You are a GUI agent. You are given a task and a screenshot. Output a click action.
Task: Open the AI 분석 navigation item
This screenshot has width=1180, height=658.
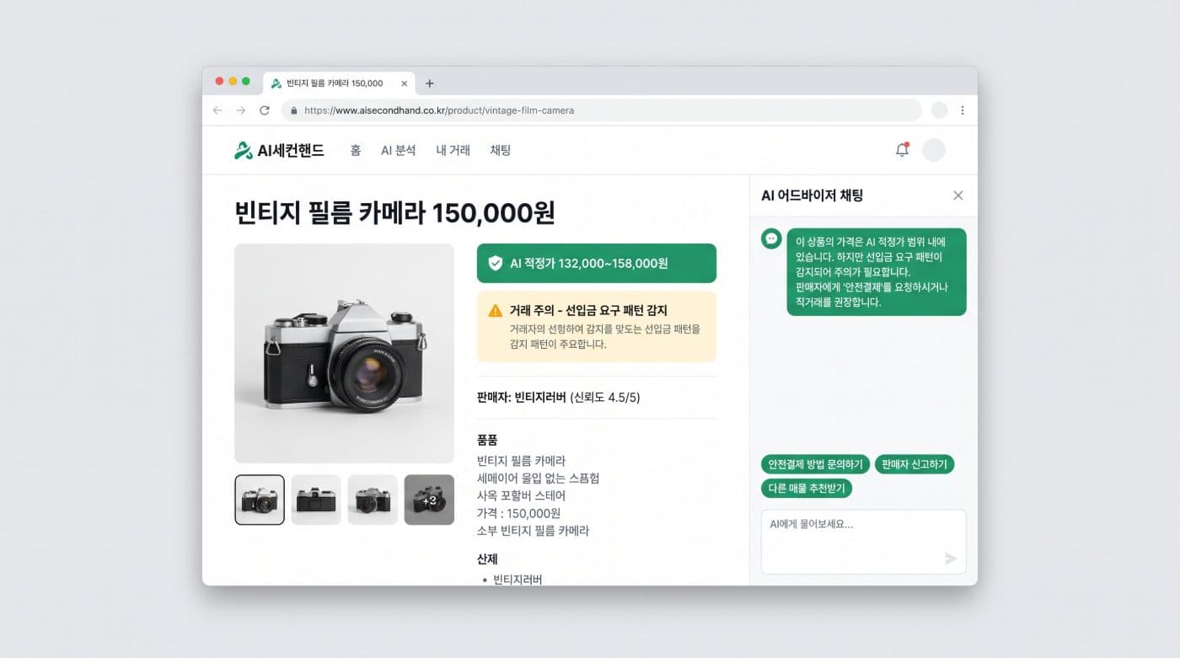coord(399,151)
